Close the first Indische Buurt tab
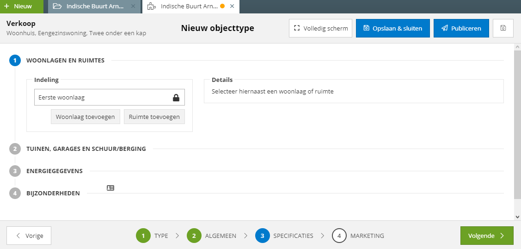521x249 pixels. tap(133, 6)
